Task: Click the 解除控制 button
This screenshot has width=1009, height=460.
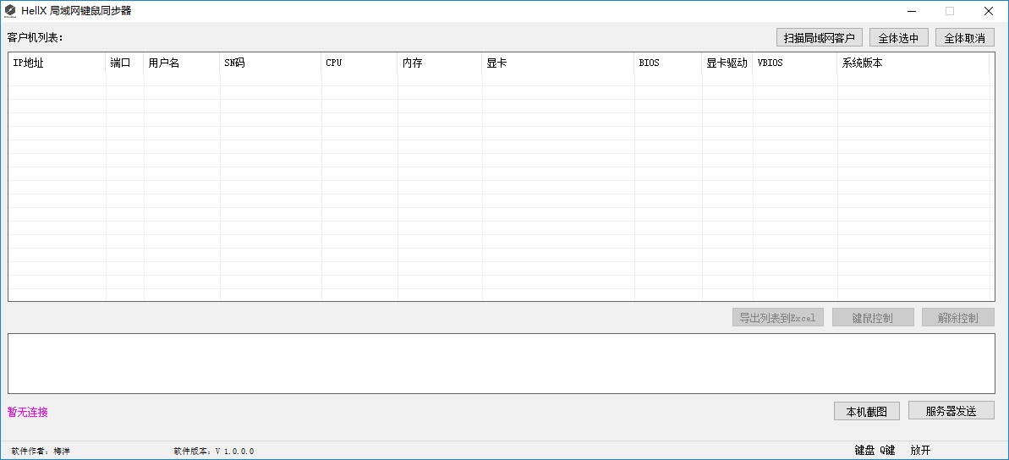Action: click(x=957, y=318)
